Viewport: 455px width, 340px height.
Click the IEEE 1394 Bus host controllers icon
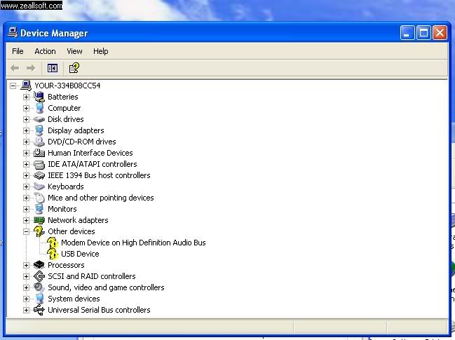(x=39, y=175)
